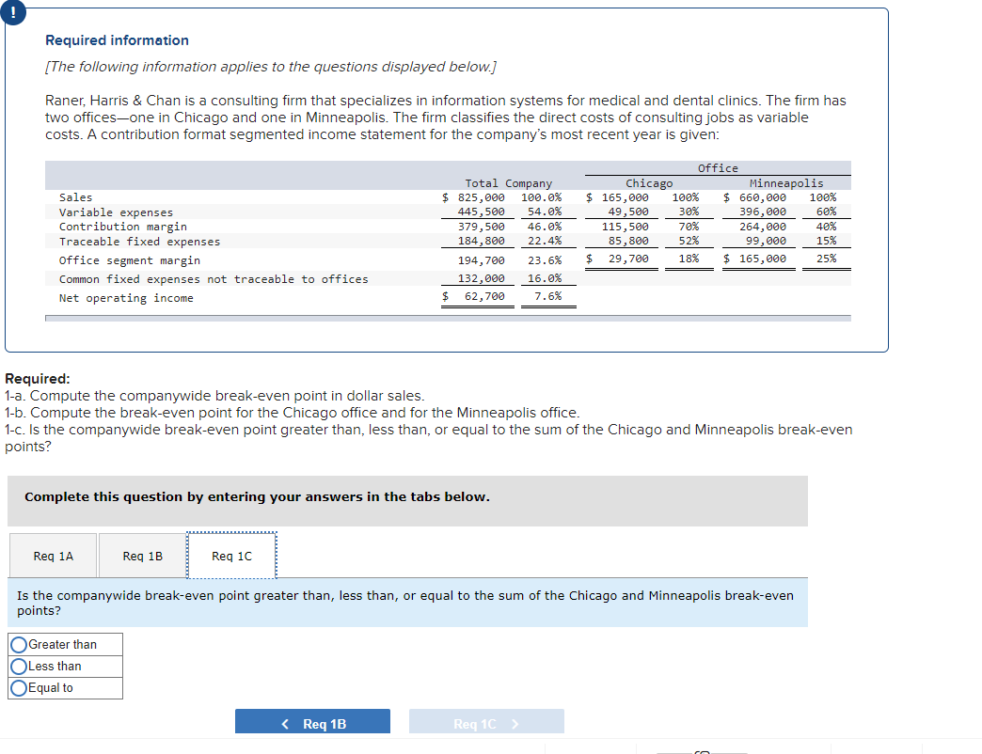Viewport: 982px width, 754px height.
Task: Select the Greater than radio option
Action: pyautogui.click(x=19, y=645)
